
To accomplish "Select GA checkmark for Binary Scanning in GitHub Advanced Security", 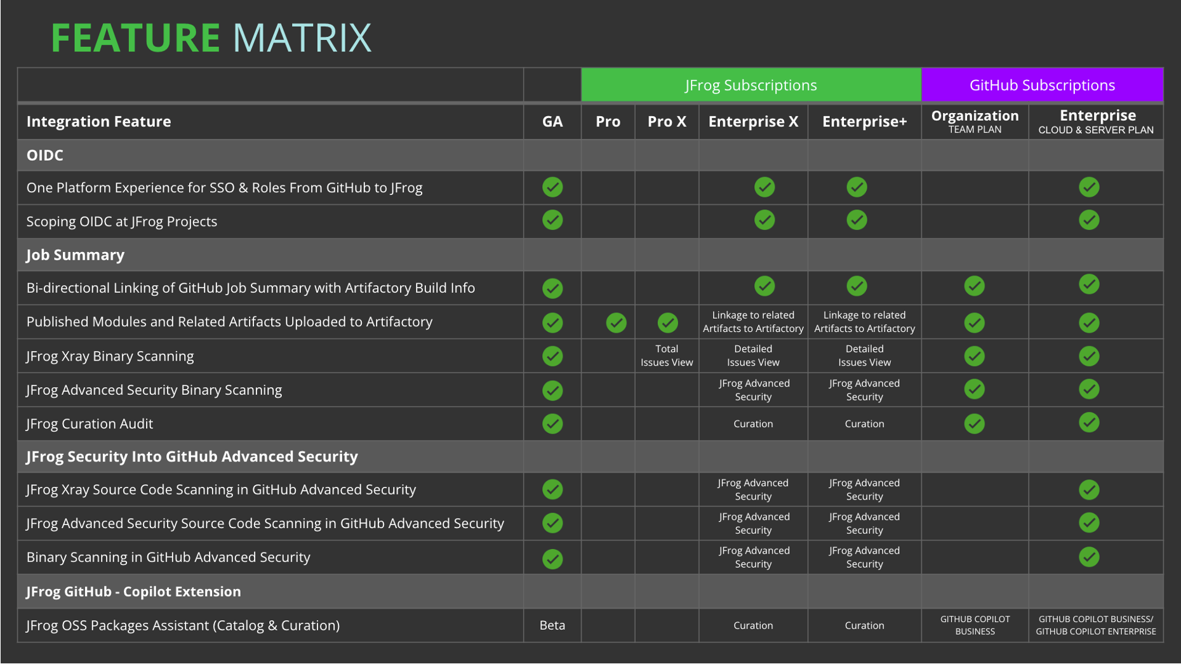I will (552, 559).
